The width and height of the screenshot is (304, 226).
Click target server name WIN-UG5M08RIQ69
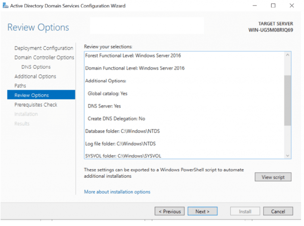pyautogui.click(x=271, y=30)
